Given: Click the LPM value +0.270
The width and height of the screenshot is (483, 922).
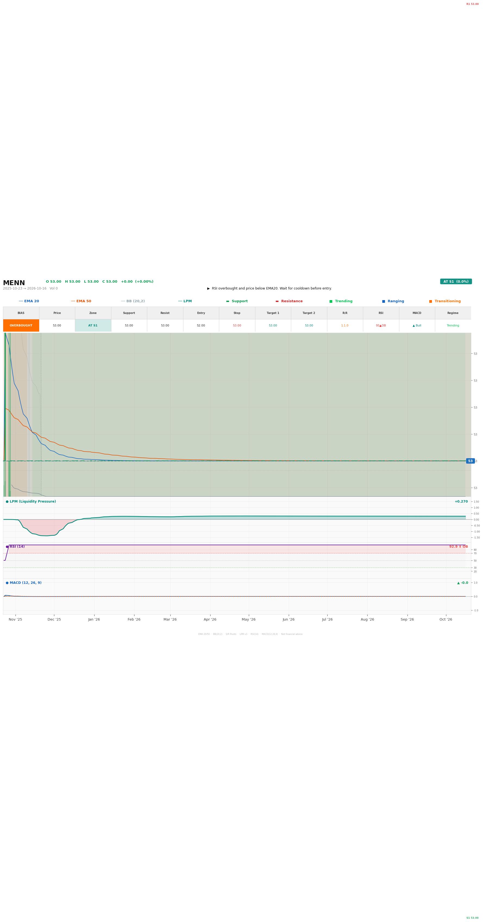Looking at the screenshot, I should (461, 502).
